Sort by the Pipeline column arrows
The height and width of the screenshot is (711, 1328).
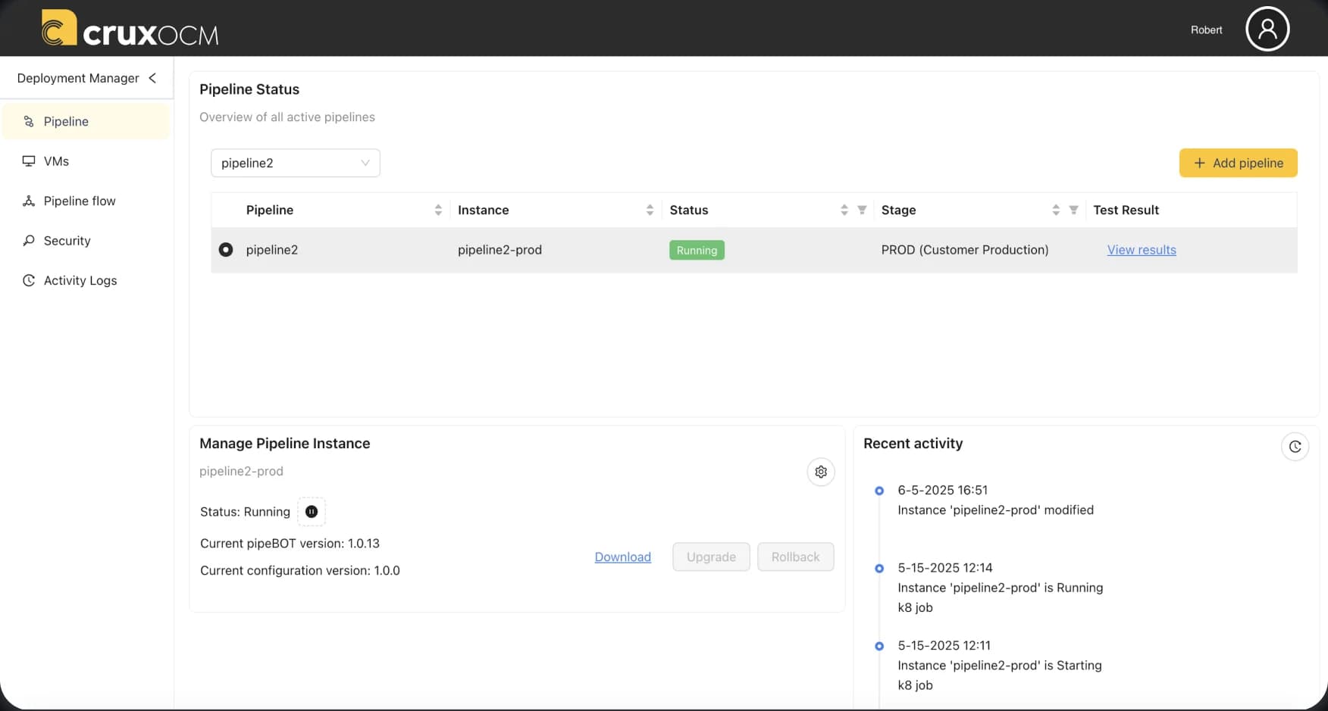438,210
